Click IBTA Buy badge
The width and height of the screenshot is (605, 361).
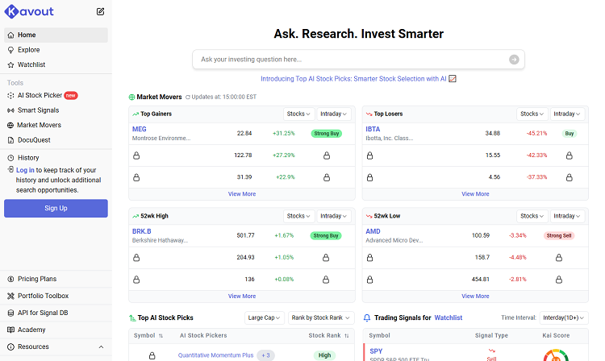point(570,134)
